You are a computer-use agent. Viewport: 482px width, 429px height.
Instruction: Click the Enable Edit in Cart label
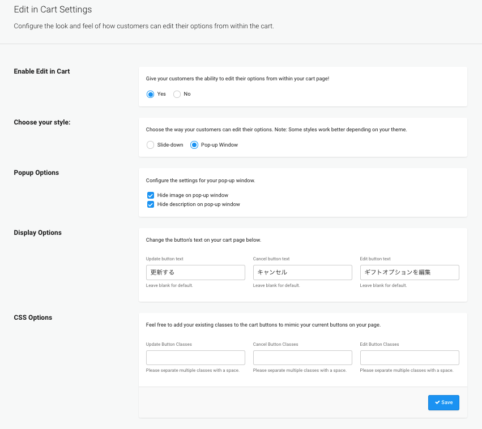42,71
